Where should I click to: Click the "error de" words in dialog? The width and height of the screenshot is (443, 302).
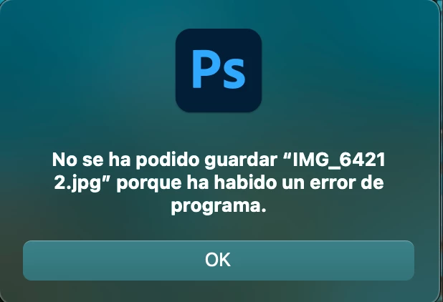point(347,182)
